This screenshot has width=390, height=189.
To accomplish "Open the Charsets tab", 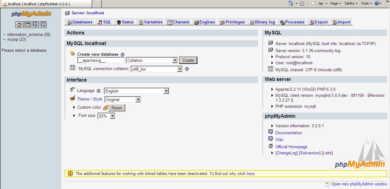I will click(179, 22).
